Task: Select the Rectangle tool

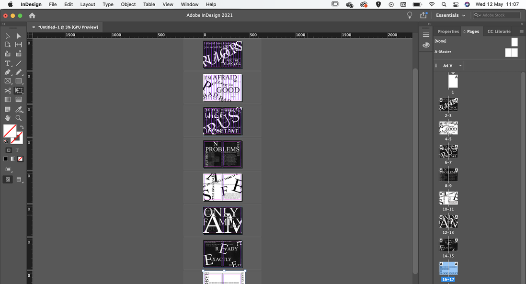Action: coord(19,81)
